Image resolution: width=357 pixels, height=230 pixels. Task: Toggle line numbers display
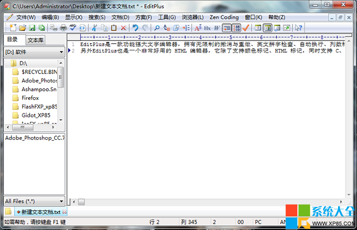click(x=236, y=28)
